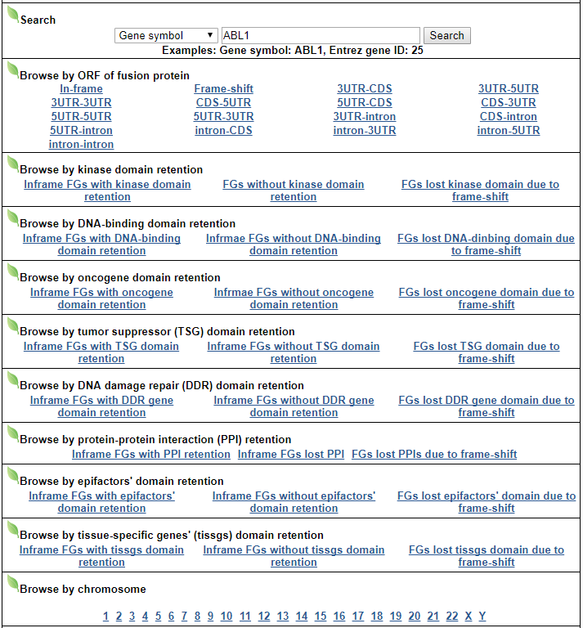Click the search text field containing ABL1
This screenshot has height=628, width=583.
pyautogui.click(x=321, y=36)
